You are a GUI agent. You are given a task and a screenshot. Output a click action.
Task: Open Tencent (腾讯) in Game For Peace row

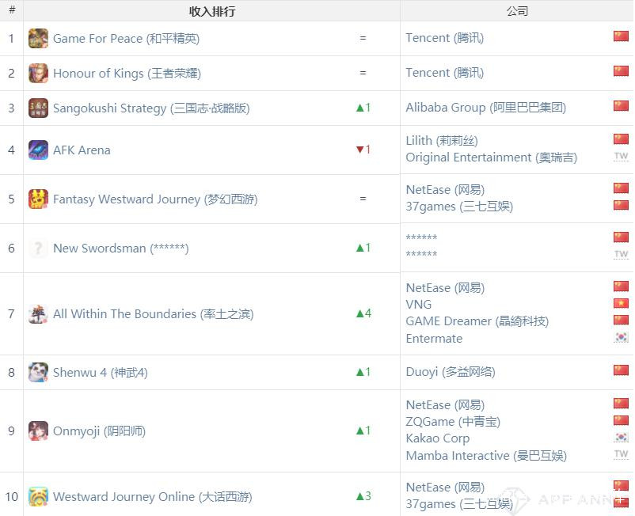(445, 38)
